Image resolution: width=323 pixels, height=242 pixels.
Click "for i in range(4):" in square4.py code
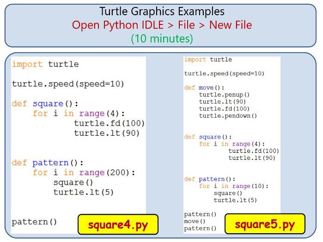point(79,114)
